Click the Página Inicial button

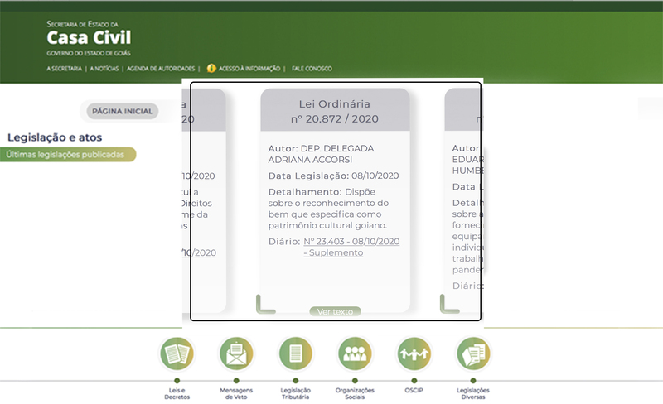point(123,111)
